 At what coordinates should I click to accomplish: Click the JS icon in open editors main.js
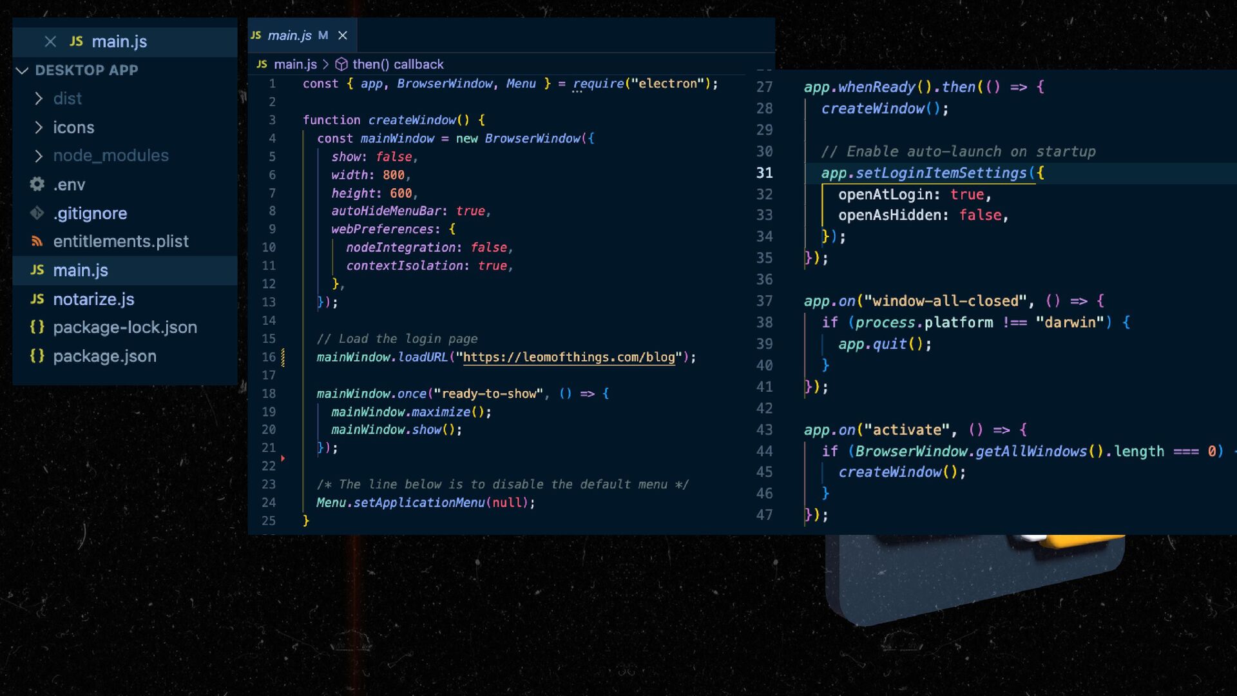(x=76, y=41)
